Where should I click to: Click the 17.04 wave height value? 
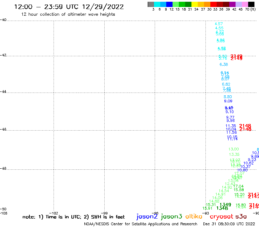point(238,186)
